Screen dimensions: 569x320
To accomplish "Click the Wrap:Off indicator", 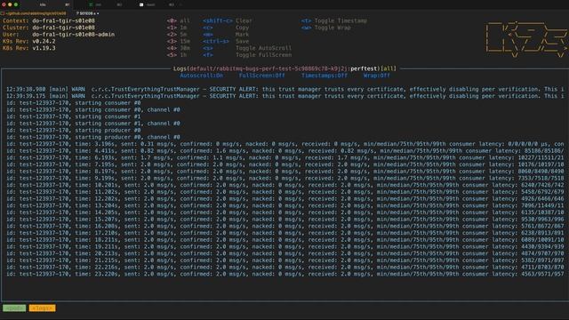I will [377, 76].
